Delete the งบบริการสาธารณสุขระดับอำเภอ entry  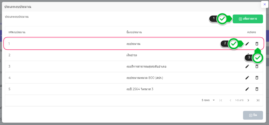click(257, 66)
